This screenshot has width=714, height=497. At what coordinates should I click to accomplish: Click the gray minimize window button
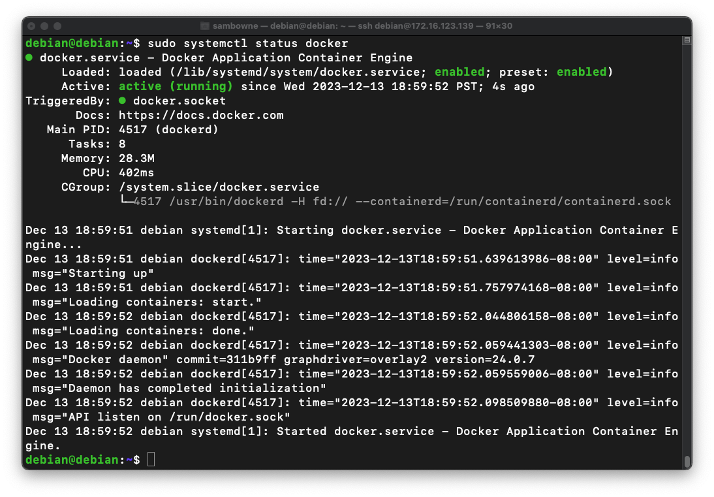click(44, 26)
